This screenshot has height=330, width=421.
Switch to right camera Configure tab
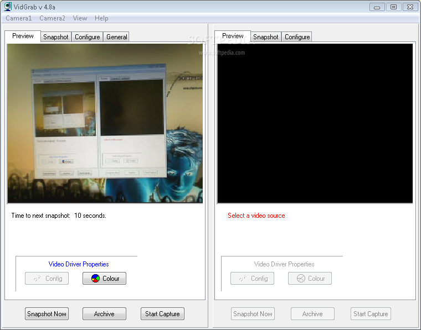(297, 37)
